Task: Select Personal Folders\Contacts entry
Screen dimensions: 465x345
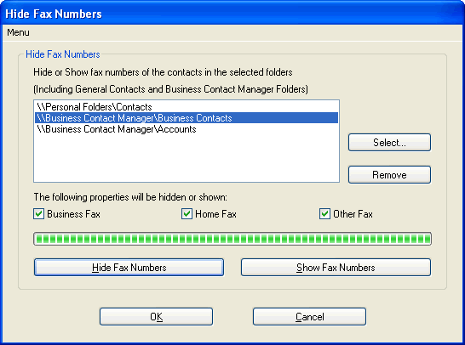Action: point(187,106)
